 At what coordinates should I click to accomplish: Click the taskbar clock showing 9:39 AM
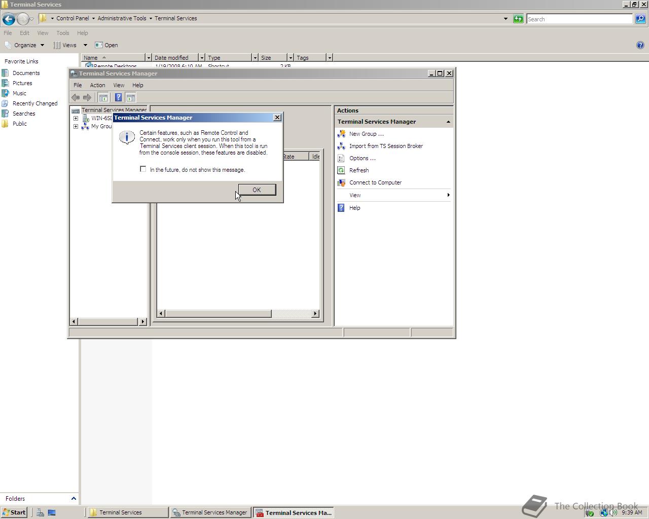[632, 512]
